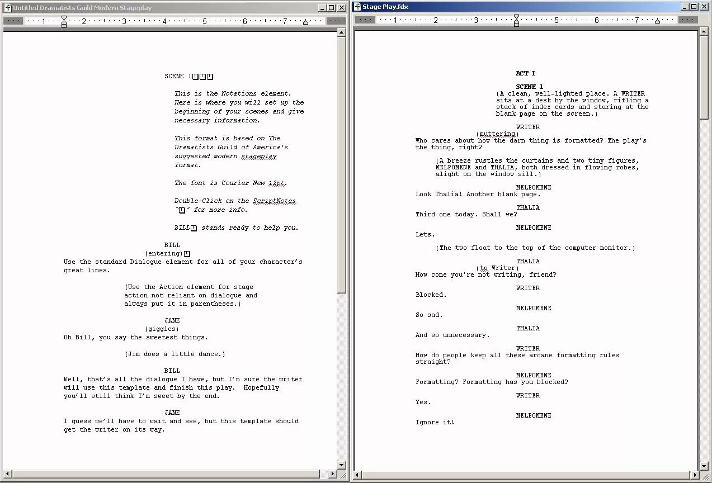This screenshot has height=483, width=712.
Task: Click the 'ACT I' heading in Stage Play.fdx
Action: [526, 73]
